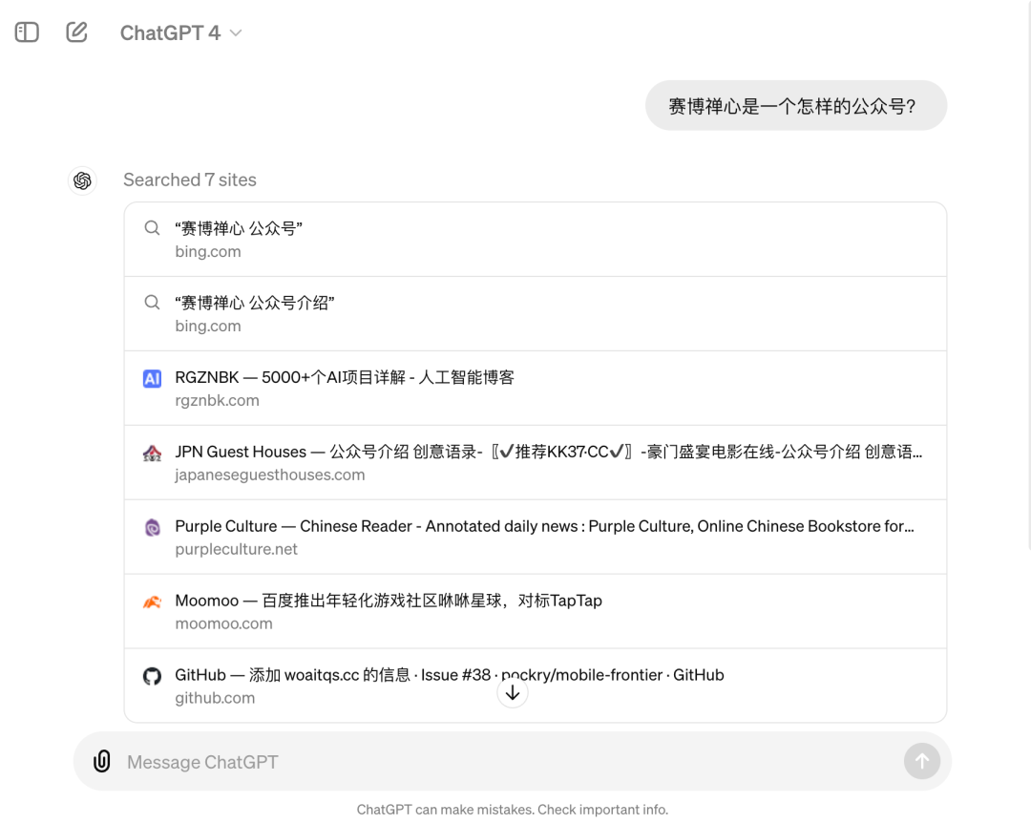
Task: Click the github.com domain text
Action: pyautogui.click(x=215, y=697)
